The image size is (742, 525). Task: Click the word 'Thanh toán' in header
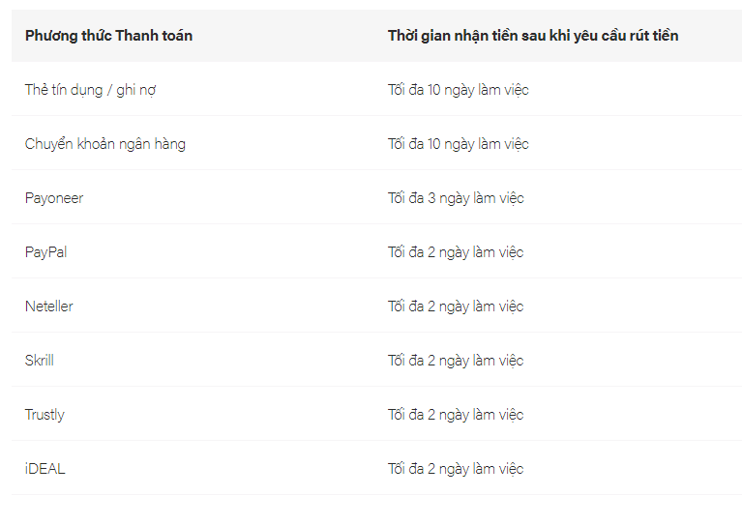[x=154, y=36]
